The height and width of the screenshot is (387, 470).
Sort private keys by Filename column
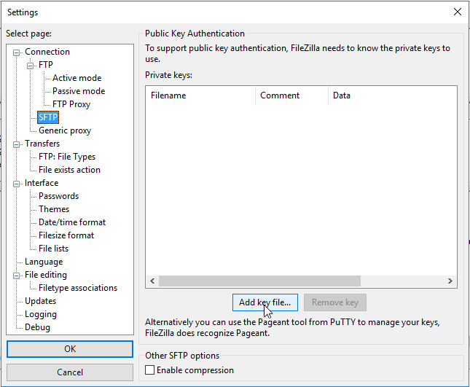(200, 95)
